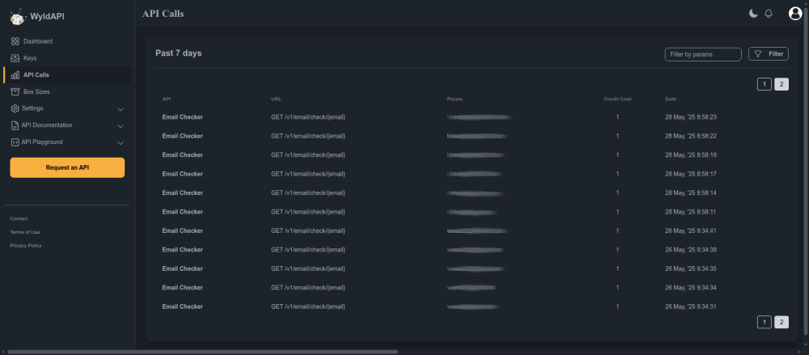Expand API Documentation chevron
The width and height of the screenshot is (809, 355).
121,125
